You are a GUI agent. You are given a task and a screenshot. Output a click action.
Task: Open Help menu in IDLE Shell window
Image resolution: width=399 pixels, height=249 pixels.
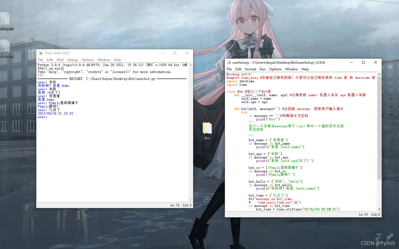coord(117,60)
